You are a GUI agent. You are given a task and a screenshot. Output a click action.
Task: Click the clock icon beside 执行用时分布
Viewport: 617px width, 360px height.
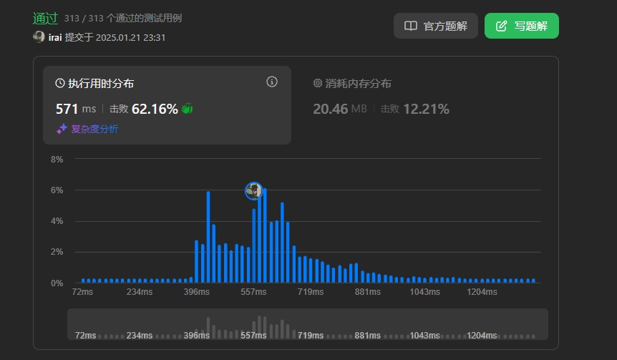(x=60, y=84)
